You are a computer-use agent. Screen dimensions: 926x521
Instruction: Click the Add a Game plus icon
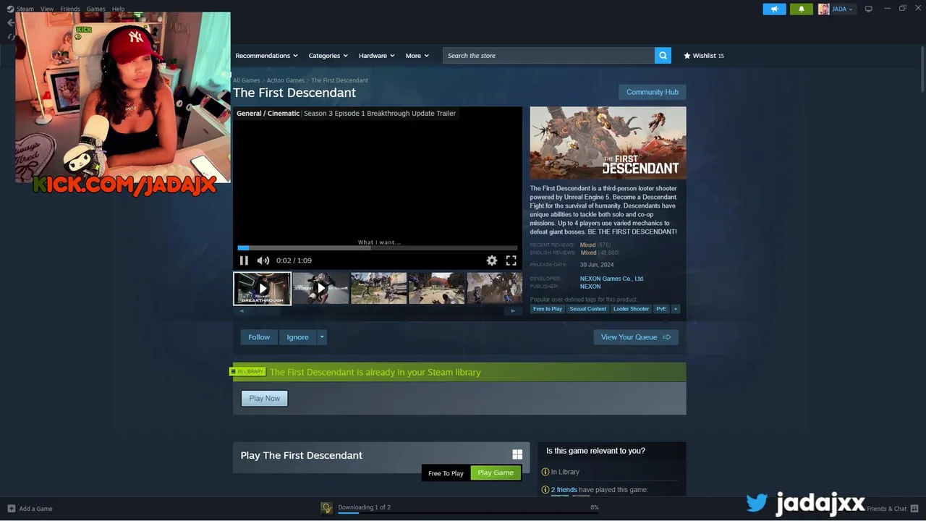tap(11, 509)
